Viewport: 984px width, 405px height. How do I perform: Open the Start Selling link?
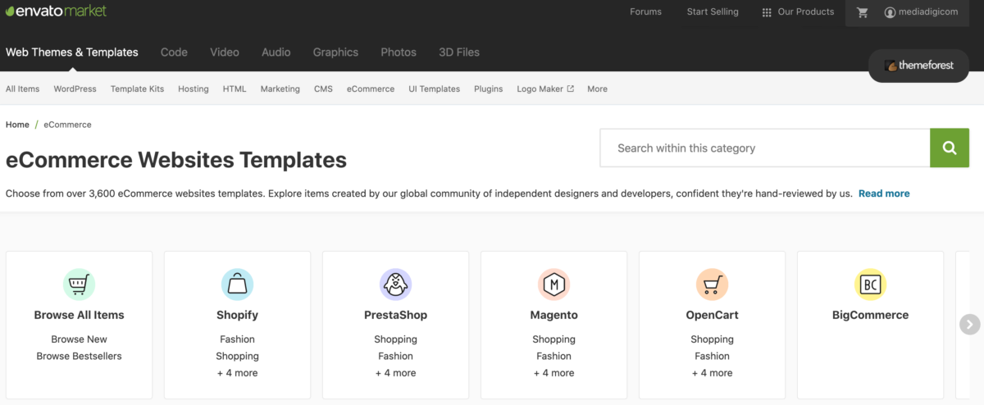pyautogui.click(x=713, y=12)
